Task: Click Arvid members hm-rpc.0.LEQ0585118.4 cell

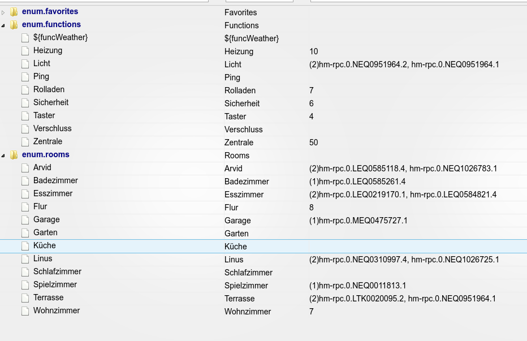Action: (403, 169)
